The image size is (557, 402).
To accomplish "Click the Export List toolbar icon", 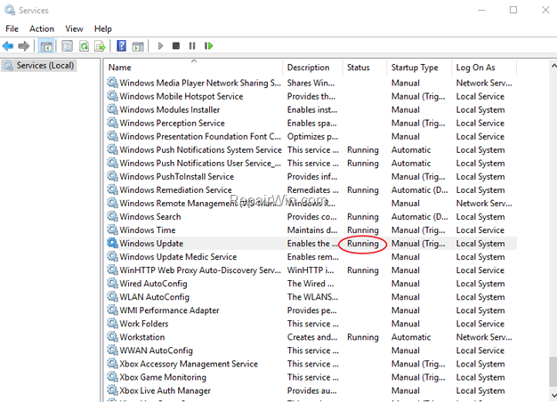I will tap(101, 46).
